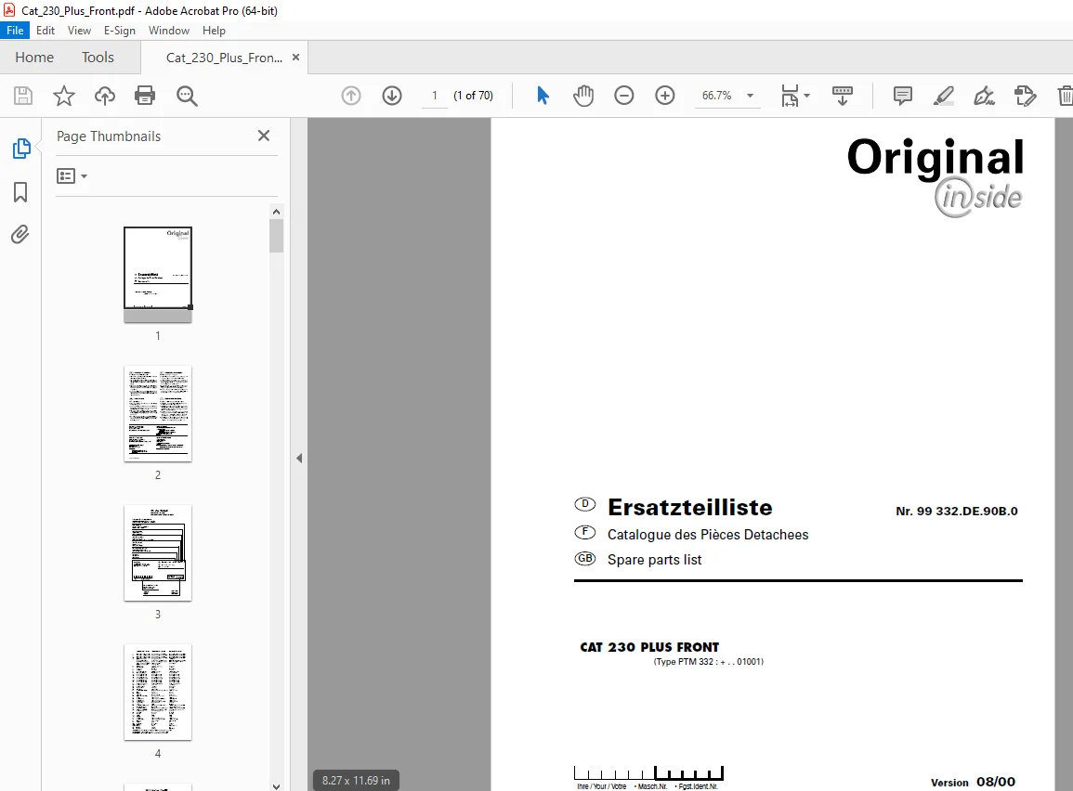Select page 2 thumbnail
Image resolution: width=1073 pixels, height=791 pixels.
[x=157, y=414]
